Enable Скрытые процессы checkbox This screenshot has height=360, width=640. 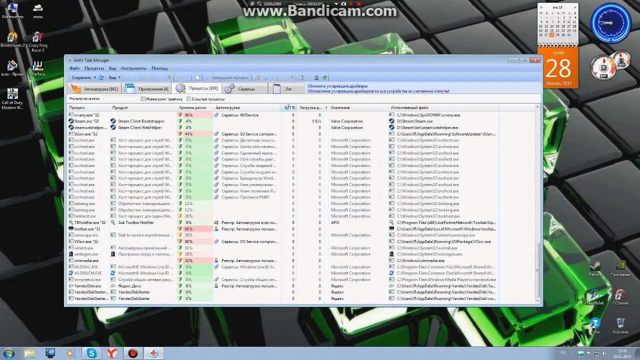[x=188, y=99]
